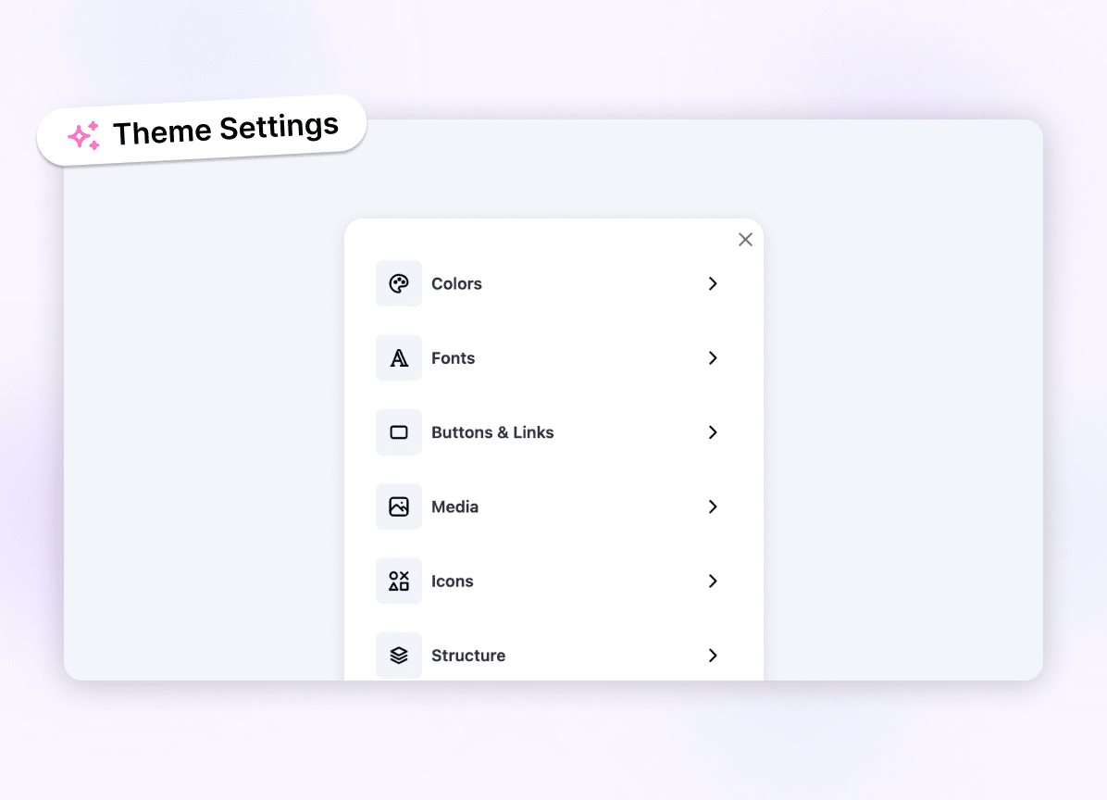Select the Fonts menu label
The width and height of the screenshot is (1107, 800).
click(453, 358)
